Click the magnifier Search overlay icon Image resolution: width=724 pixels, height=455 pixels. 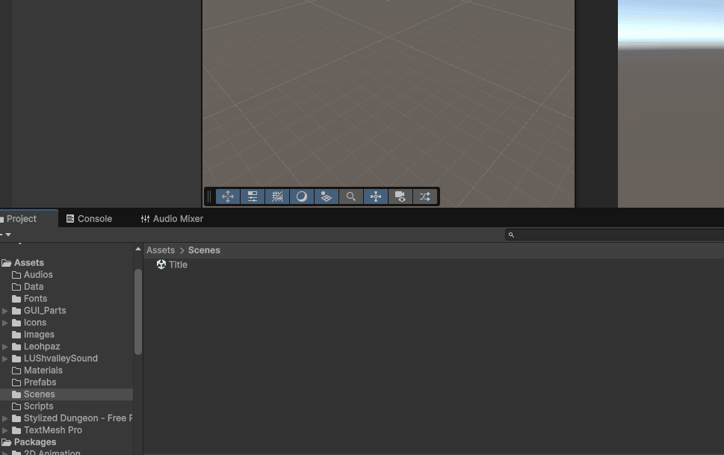pos(350,196)
